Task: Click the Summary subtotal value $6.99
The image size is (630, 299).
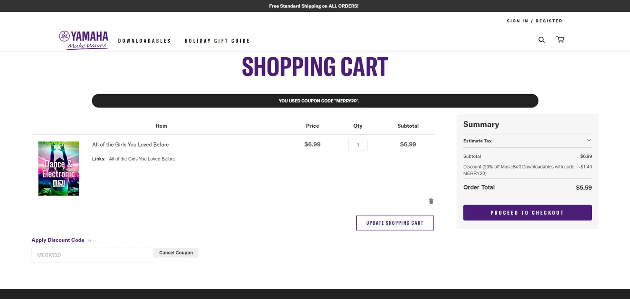Action: click(x=586, y=156)
